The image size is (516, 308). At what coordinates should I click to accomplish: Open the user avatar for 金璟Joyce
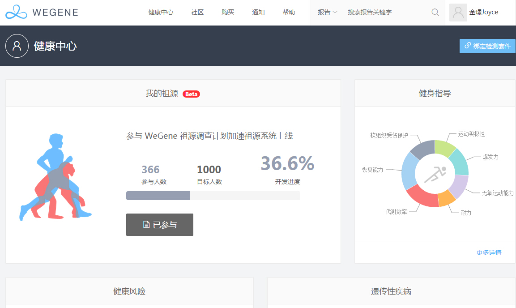(x=458, y=13)
